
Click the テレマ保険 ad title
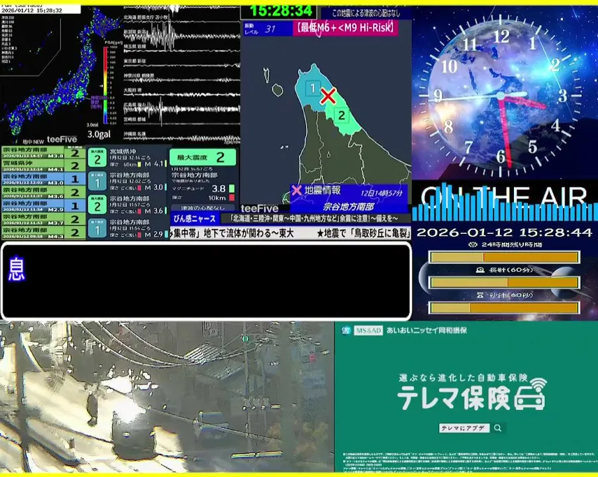454,397
